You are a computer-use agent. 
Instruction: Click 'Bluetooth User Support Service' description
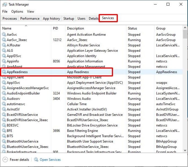pyautogui.click(x=90, y=141)
